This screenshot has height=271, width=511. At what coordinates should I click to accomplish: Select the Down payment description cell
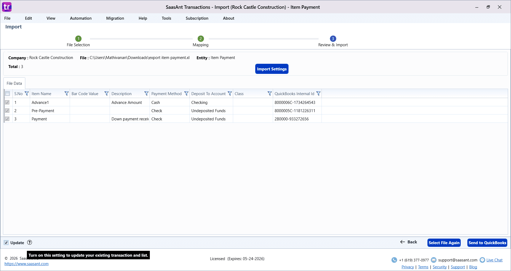coord(130,119)
